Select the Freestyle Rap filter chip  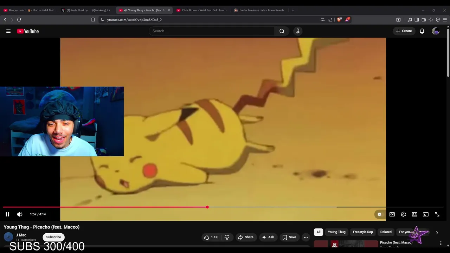click(363, 232)
